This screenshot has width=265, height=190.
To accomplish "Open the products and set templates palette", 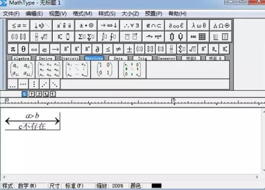I will point(176,36).
